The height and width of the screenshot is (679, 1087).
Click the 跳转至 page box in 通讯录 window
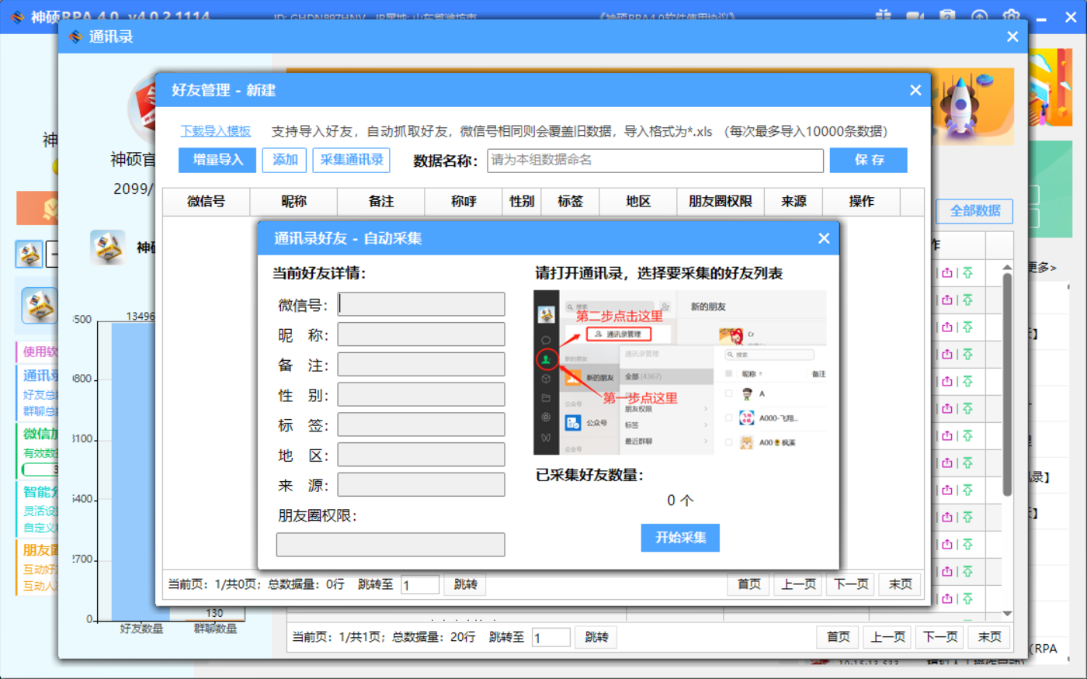coord(550,637)
